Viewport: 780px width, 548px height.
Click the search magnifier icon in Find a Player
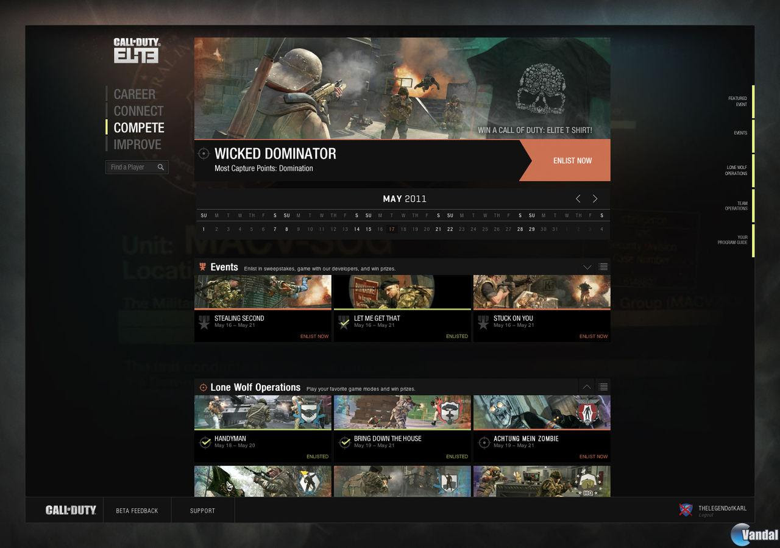click(x=161, y=167)
